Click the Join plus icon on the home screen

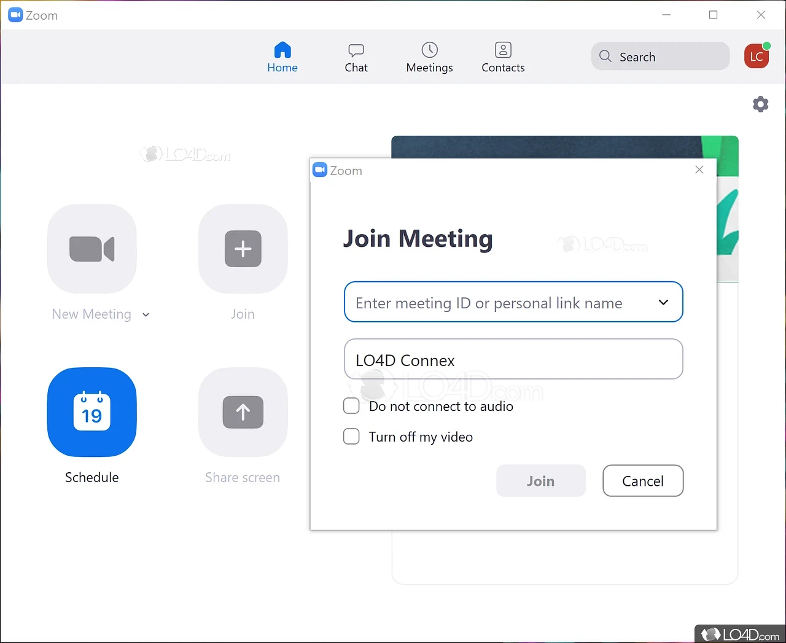point(243,249)
